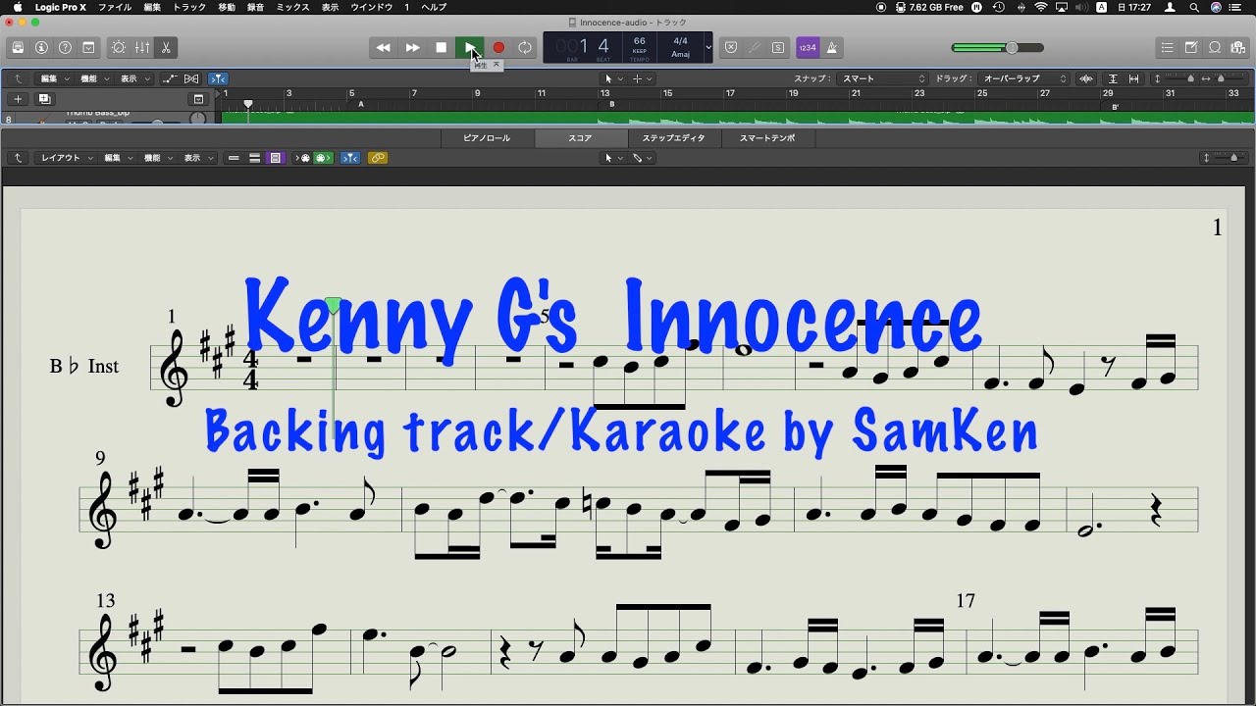Adjust tracks area horizontal zoom slider
The image size is (1256, 706).
[x=1227, y=78]
